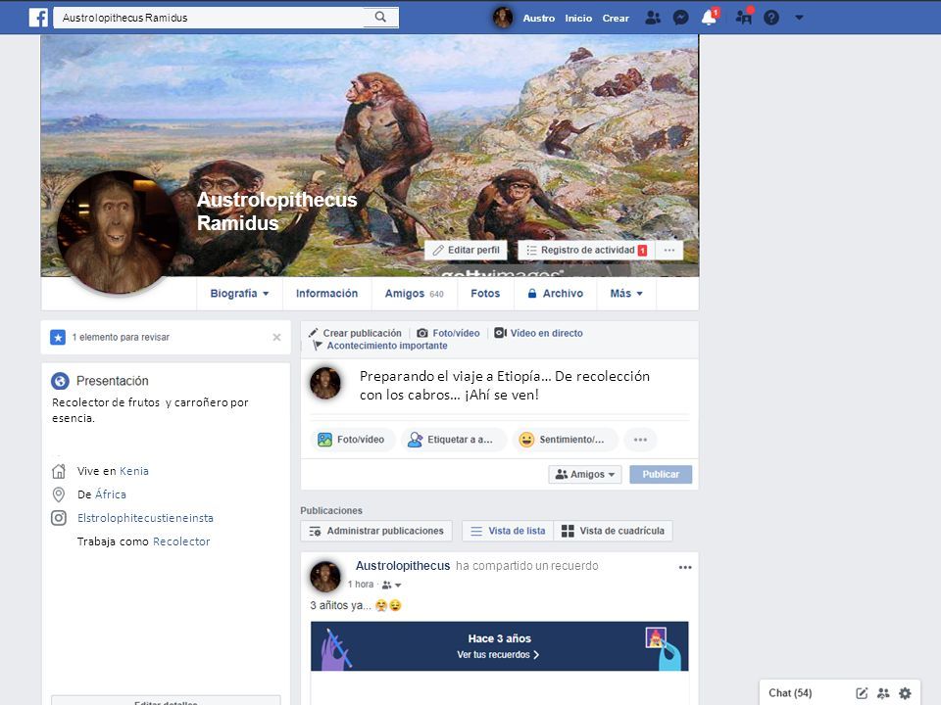Add a Sentimiento/... to the post

(x=565, y=440)
